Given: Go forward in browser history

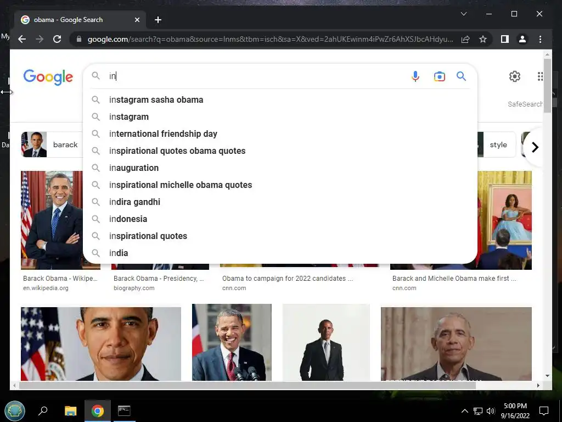Looking at the screenshot, I should click(x=40, y=39).
